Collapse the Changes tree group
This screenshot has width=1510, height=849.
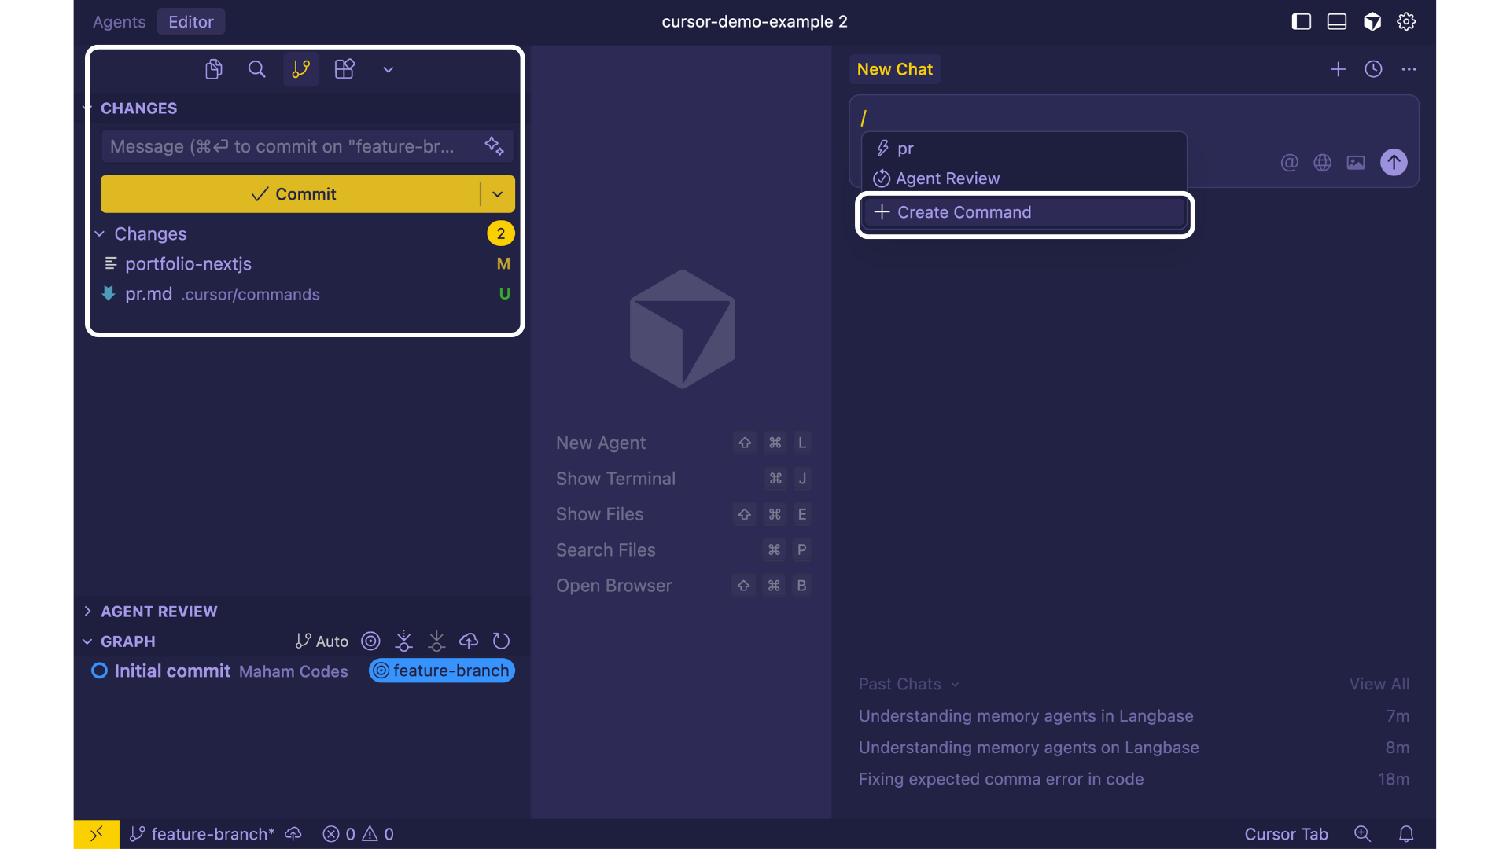tap(100, 234)
